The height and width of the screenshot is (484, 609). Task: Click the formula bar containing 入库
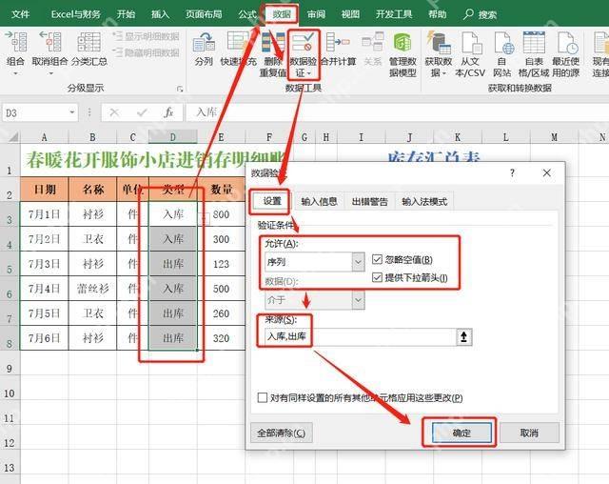[396, 112]
